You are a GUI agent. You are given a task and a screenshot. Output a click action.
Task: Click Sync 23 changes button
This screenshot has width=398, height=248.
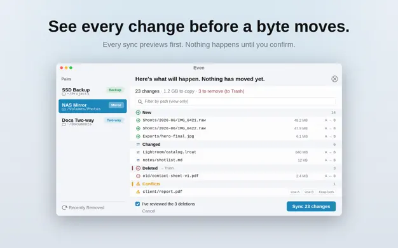pyautogui.click(x=311, y=207)
